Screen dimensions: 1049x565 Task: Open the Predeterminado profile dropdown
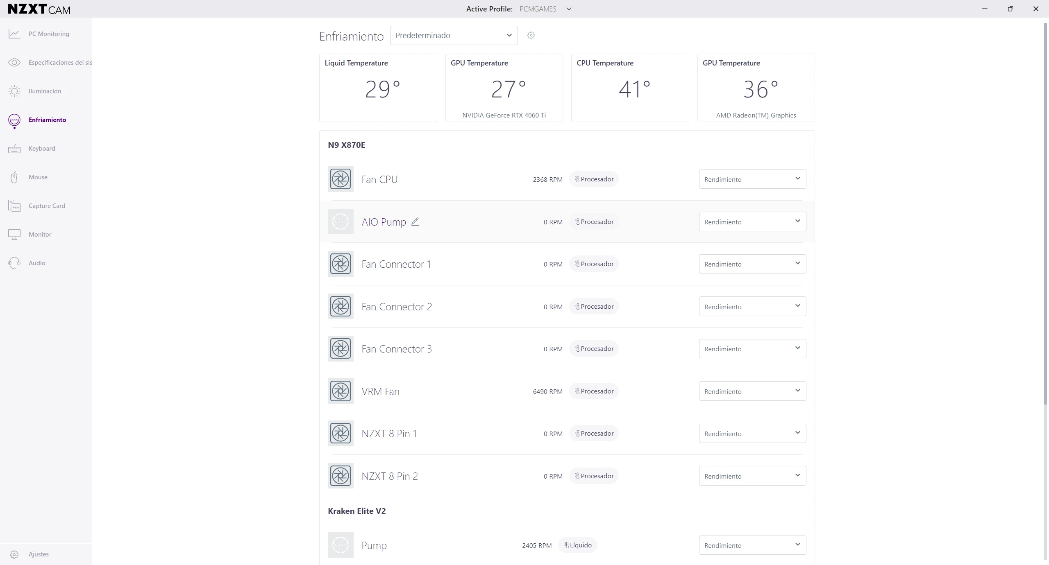tap(454, 36)
